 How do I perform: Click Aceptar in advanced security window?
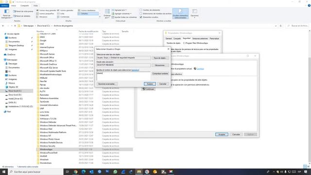click(222, 135)
